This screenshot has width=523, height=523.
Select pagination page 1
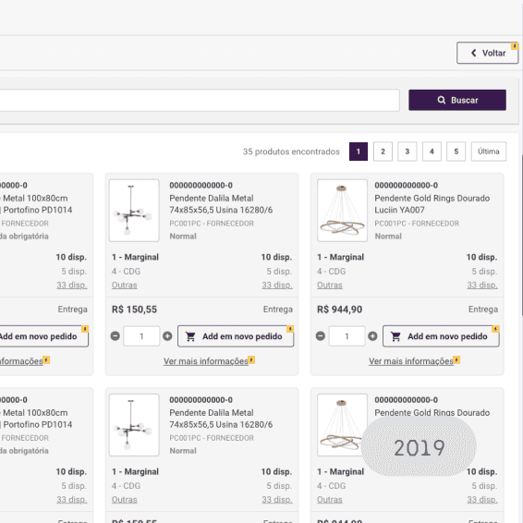(x=359, y=152)
